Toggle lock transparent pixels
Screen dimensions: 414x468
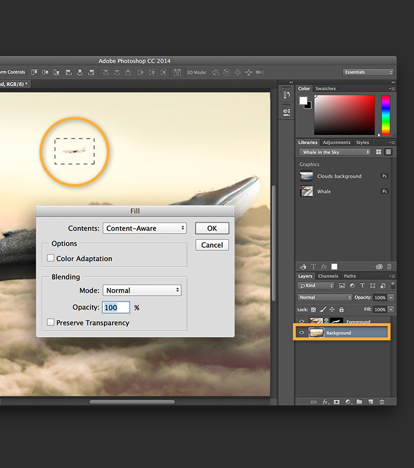point(313,310)
